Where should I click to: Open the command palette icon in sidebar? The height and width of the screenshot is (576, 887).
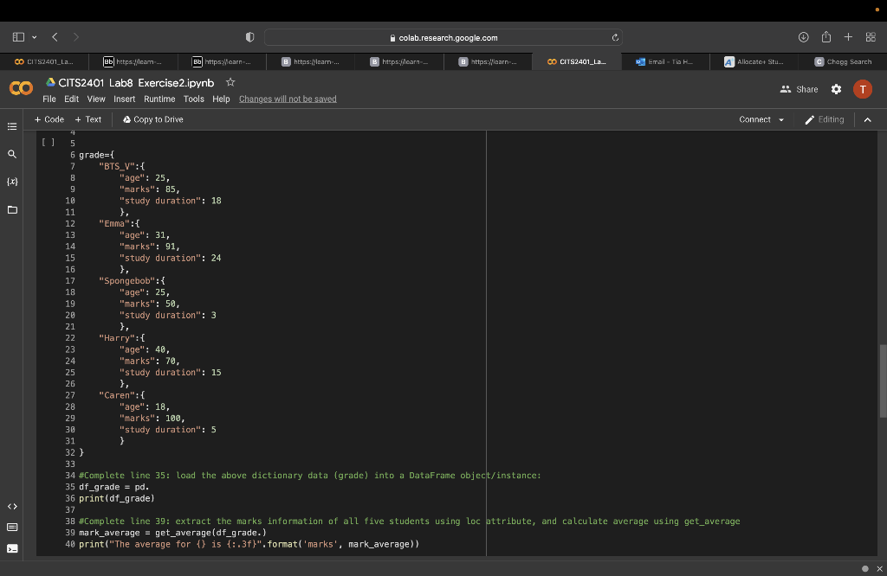pyautogui.click(x=12, y=527)
